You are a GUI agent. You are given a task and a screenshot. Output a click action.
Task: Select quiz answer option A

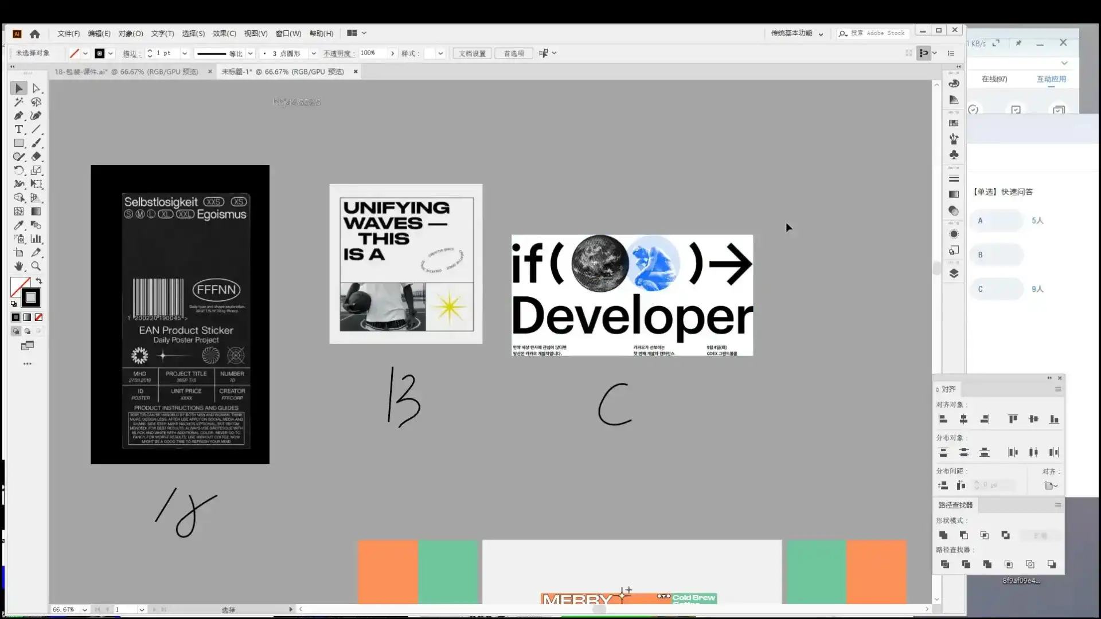pyautogui.click(x=997, y=221)
